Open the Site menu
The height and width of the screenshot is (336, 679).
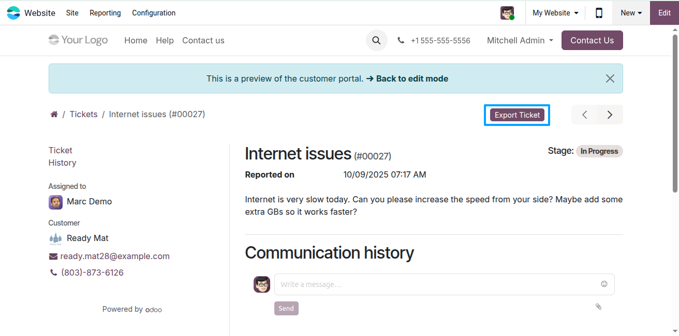click(72, 13)
